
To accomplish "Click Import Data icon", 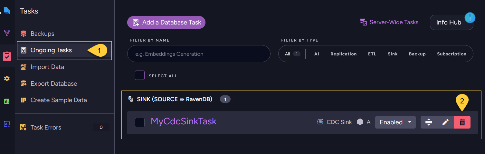I will pyautogui.click(x=24, y=67).
